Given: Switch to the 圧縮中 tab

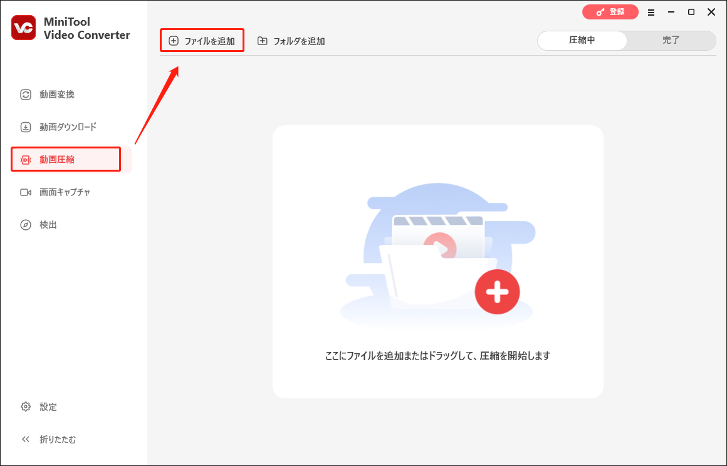Looking at the screenshot, I should tap(582, 40).
